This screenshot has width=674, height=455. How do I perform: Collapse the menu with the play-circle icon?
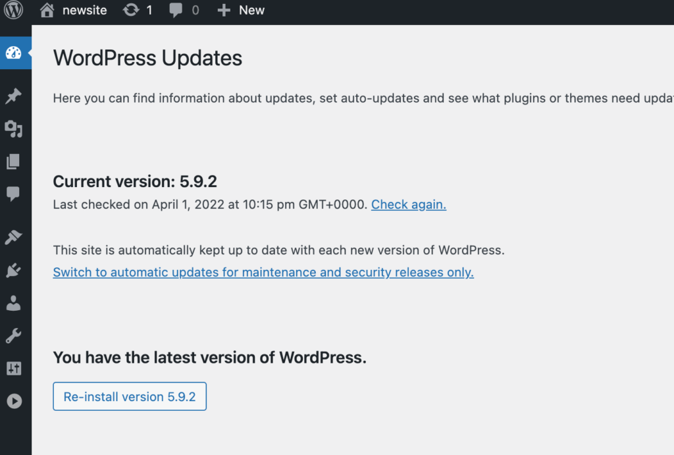coord(14,401)
